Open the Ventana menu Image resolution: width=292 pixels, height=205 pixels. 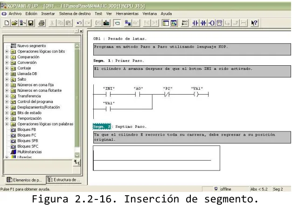[x=150, y=14]
